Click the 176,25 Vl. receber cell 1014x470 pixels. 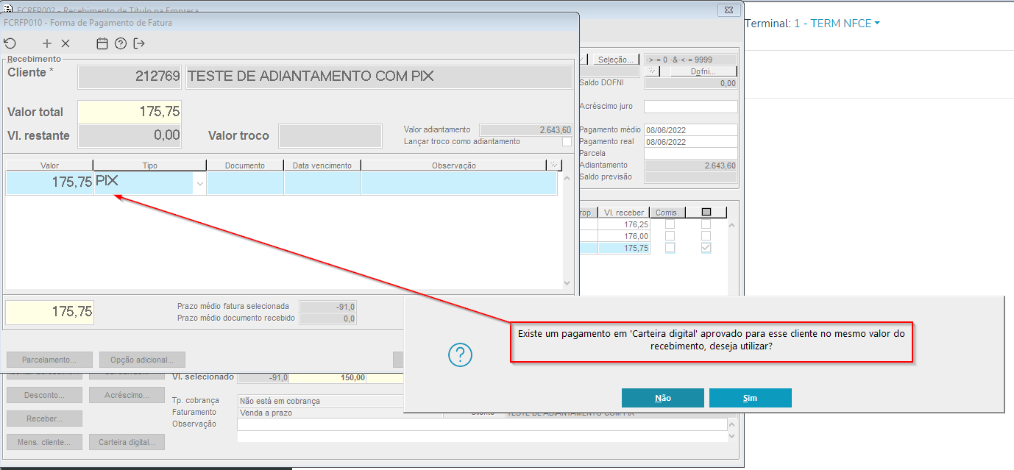point(625,224)
